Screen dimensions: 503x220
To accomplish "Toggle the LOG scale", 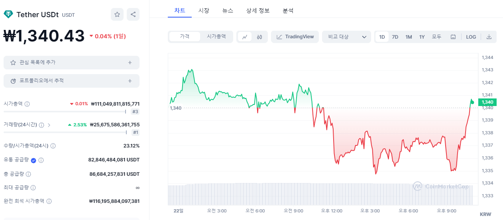I will tap(471, 37).
